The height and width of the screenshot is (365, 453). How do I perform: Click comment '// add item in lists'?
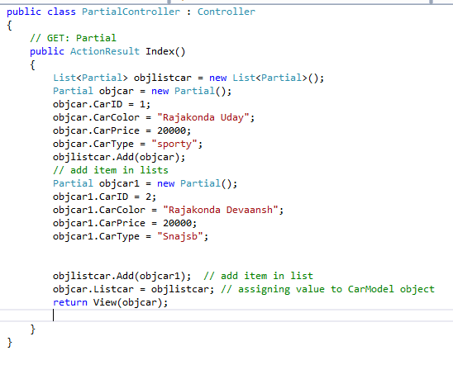coord(111,170)
